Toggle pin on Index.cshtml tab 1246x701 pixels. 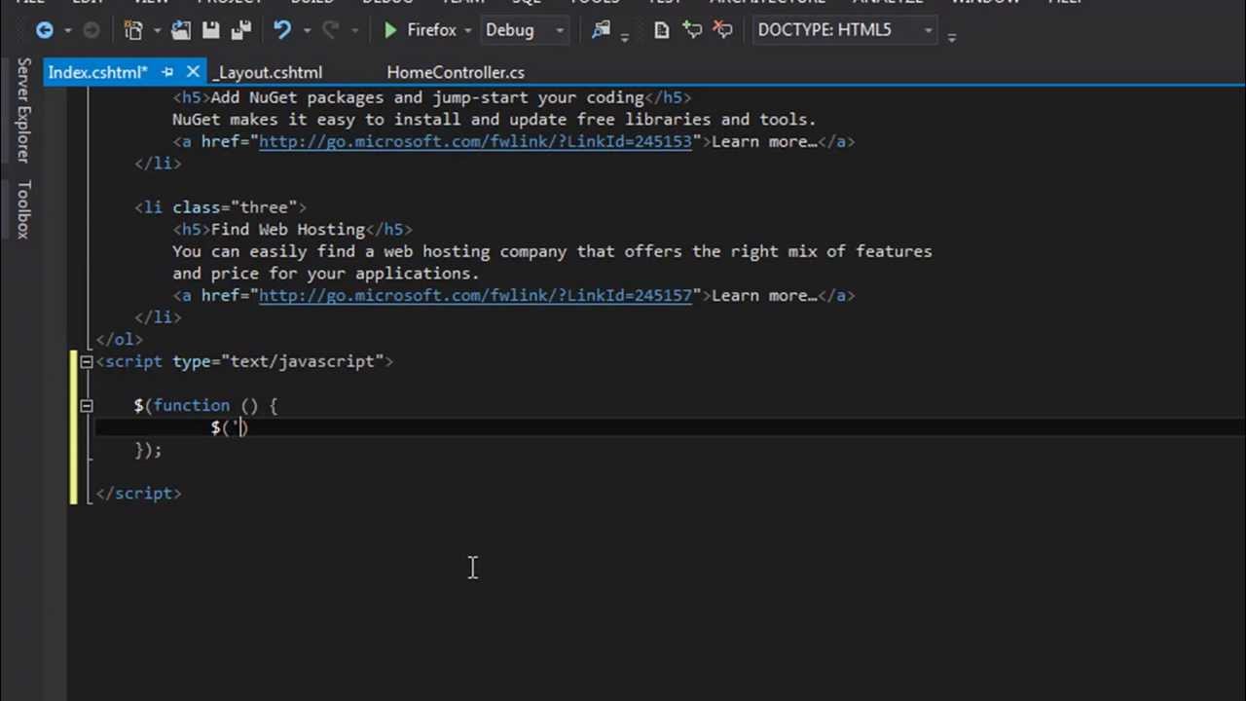(x=167, y=72)
